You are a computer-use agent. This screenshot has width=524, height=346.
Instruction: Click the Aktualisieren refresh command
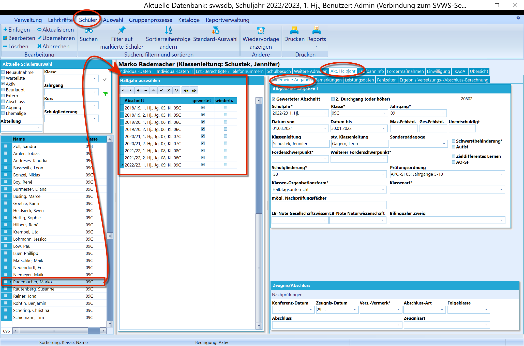pos(55,30)
